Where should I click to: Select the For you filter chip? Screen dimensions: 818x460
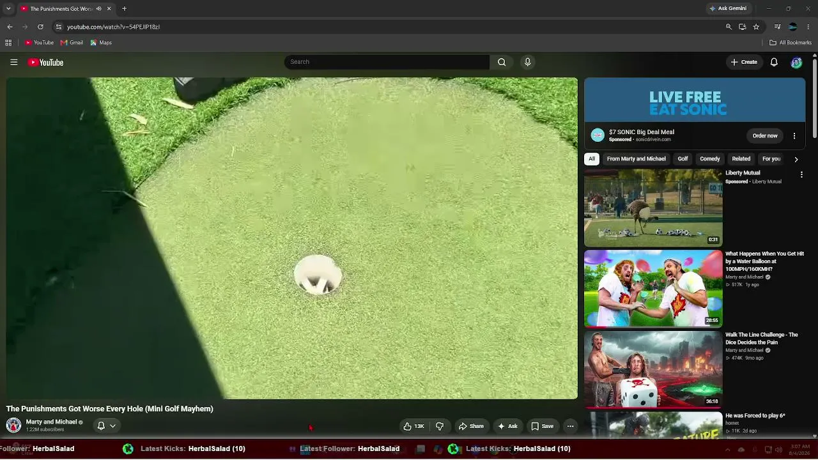click(x=771, y=159)
